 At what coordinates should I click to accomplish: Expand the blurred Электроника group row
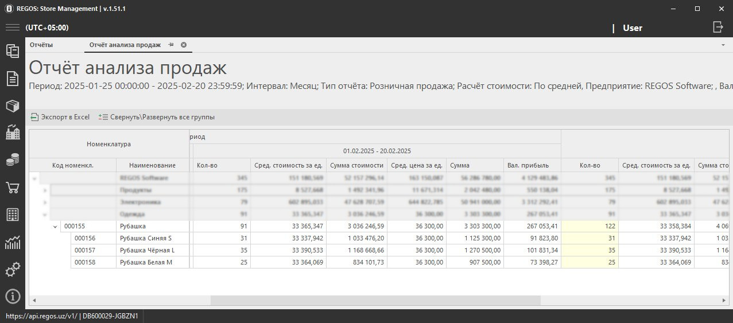coord(45,202)
